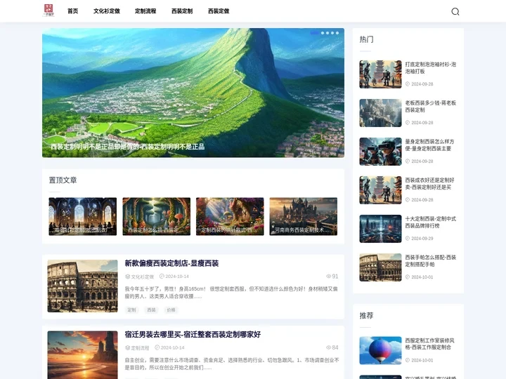
Task: Switch to the last carousel slide dot
Action: click(x=337, y=33)
